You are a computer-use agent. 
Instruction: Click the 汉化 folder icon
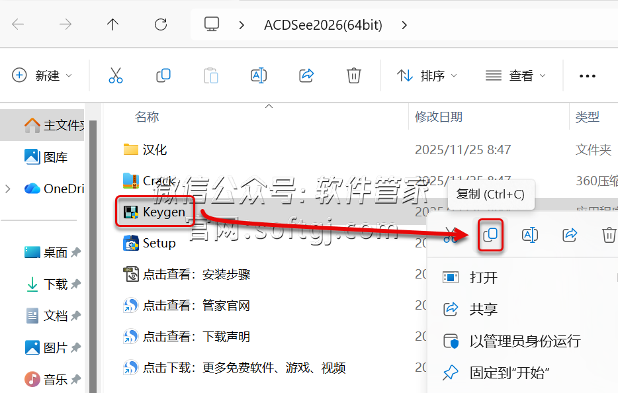[130, 150]
